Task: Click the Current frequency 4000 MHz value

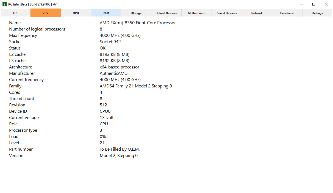Action: tap(120, 80)
